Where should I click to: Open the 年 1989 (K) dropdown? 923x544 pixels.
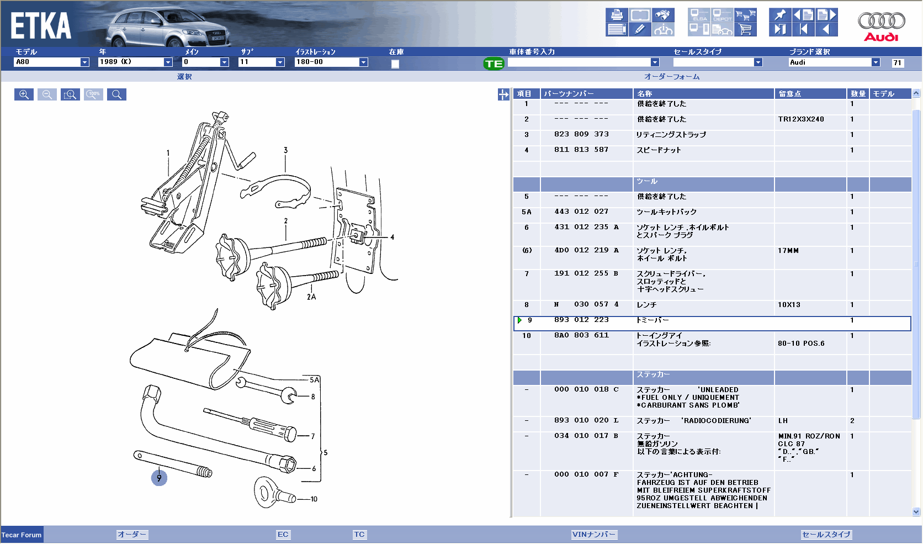pyautogui.click(x=168, y=62)
